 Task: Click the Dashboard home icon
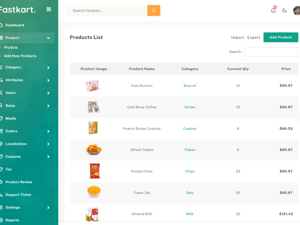coord(1,25)
